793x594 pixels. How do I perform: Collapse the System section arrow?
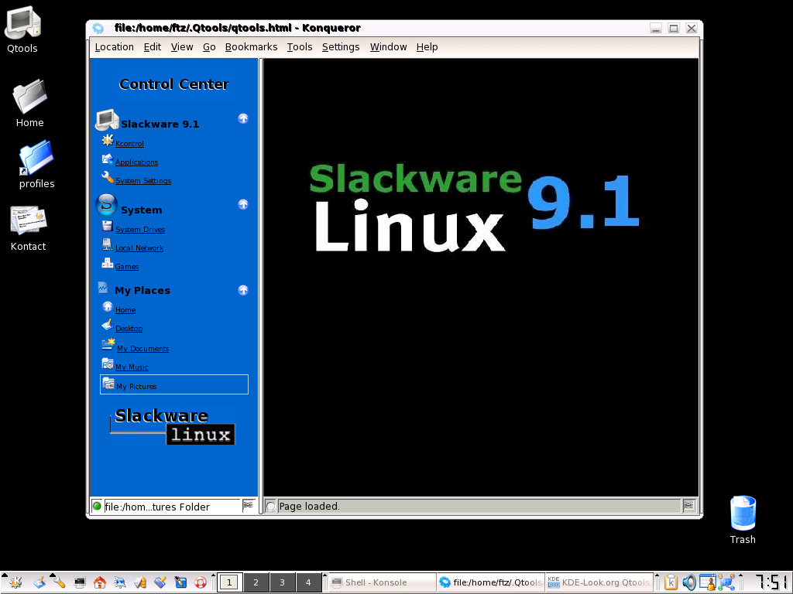pyautogui.click(x=243, y=204)
